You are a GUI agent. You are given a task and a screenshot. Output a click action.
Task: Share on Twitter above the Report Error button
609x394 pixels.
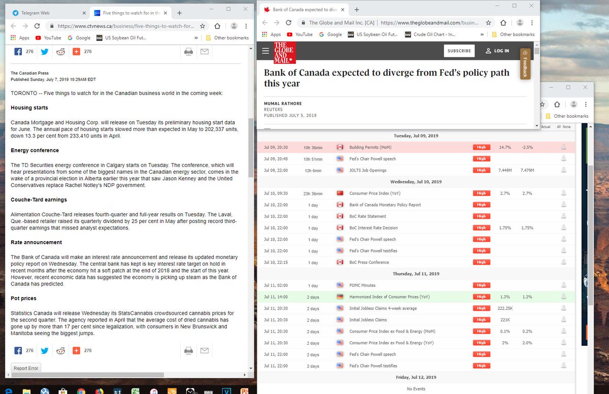tap(45, 350)
